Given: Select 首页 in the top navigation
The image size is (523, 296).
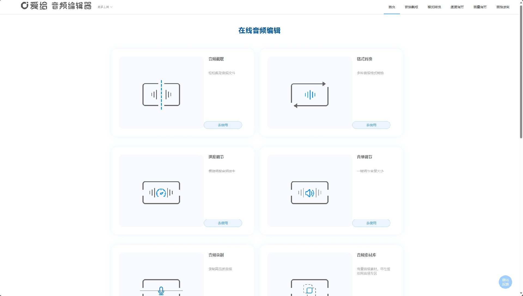Looking at the screenshot, I should click(392, 7).
